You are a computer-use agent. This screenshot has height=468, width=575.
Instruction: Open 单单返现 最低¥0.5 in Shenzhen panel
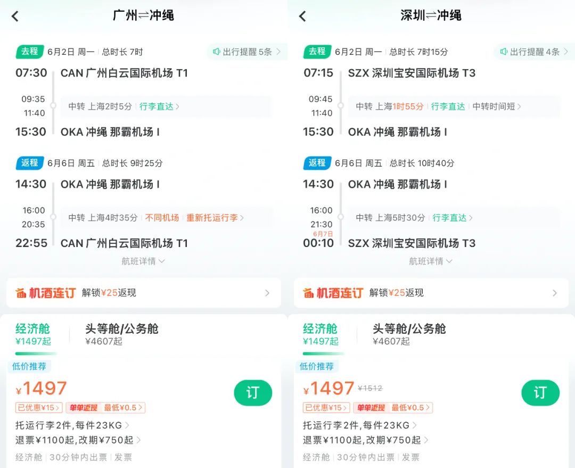tap(393, 407)
